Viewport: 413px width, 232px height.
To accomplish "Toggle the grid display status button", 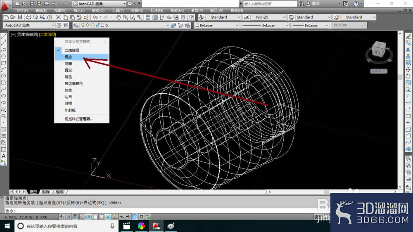I will [x=75, y=217].
